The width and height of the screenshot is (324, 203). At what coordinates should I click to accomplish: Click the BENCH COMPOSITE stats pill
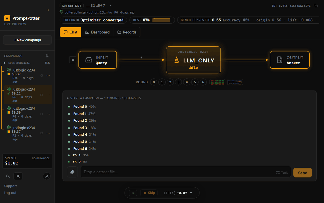pyautogui.click(x=248, y=20)
